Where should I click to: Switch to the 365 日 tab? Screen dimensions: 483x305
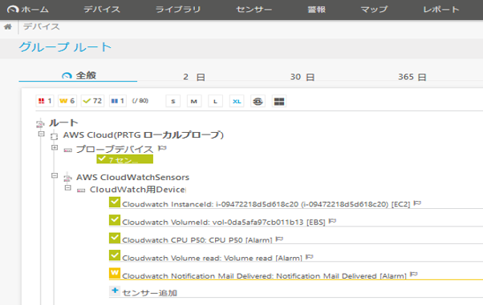pyautogui.click(x=412, y=77)
